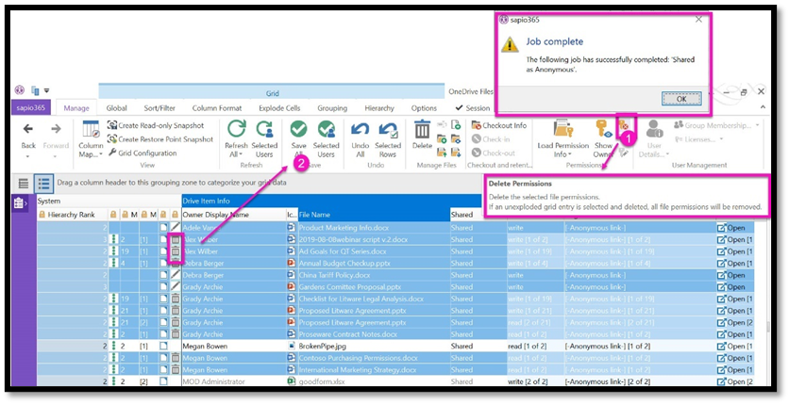Screen dimensions: 789x404
Task: Click Hierarchy Rank column header
Action: [x=73, y=215]
